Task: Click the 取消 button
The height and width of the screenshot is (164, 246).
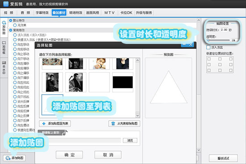Action: tap(108, 155)
